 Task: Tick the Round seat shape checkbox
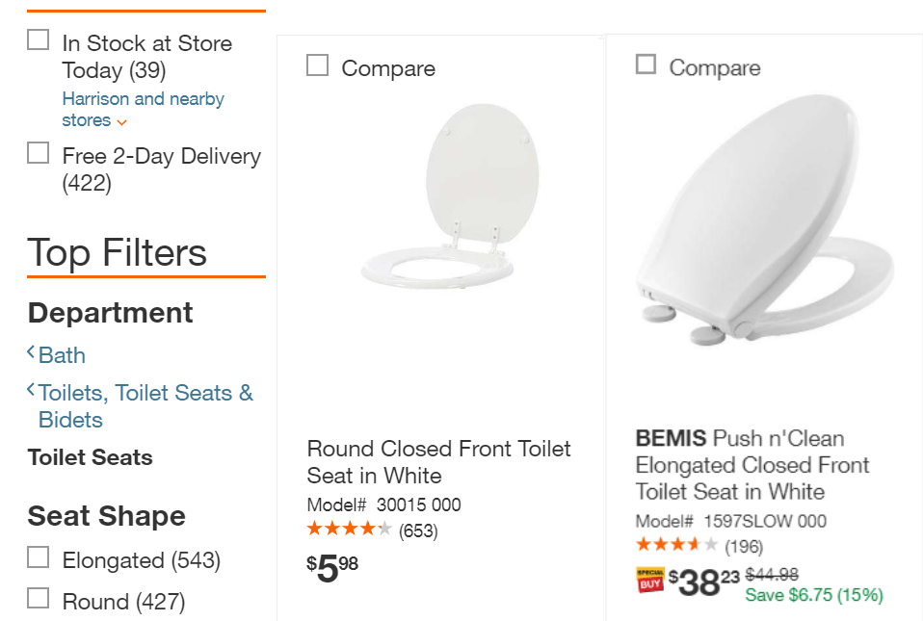(39, 599)
